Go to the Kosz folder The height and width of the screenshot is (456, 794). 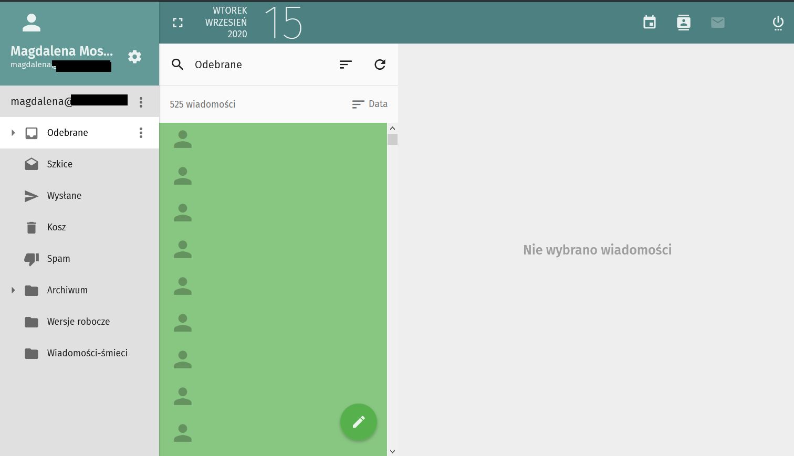click(x=56, y=227)
